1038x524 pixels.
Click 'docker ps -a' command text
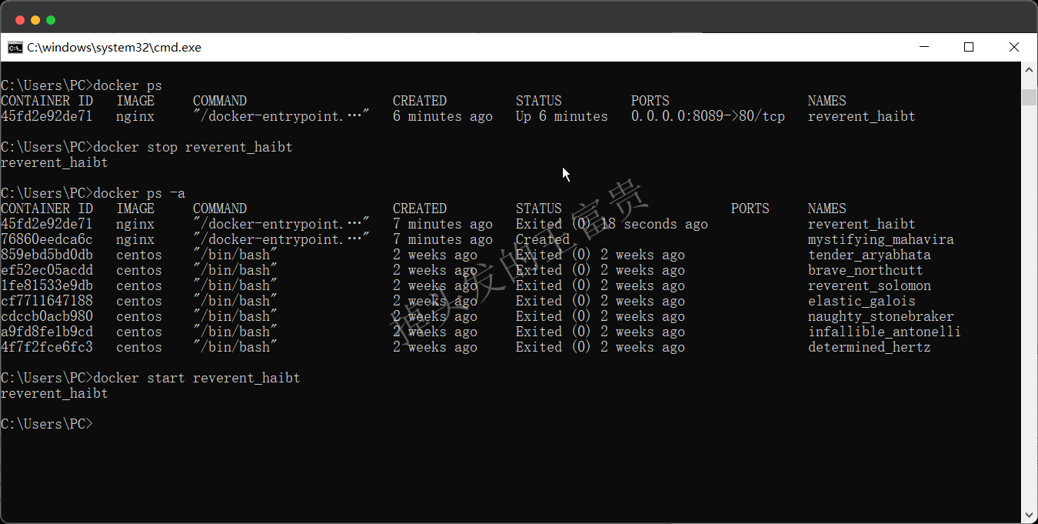coord(139,193)
